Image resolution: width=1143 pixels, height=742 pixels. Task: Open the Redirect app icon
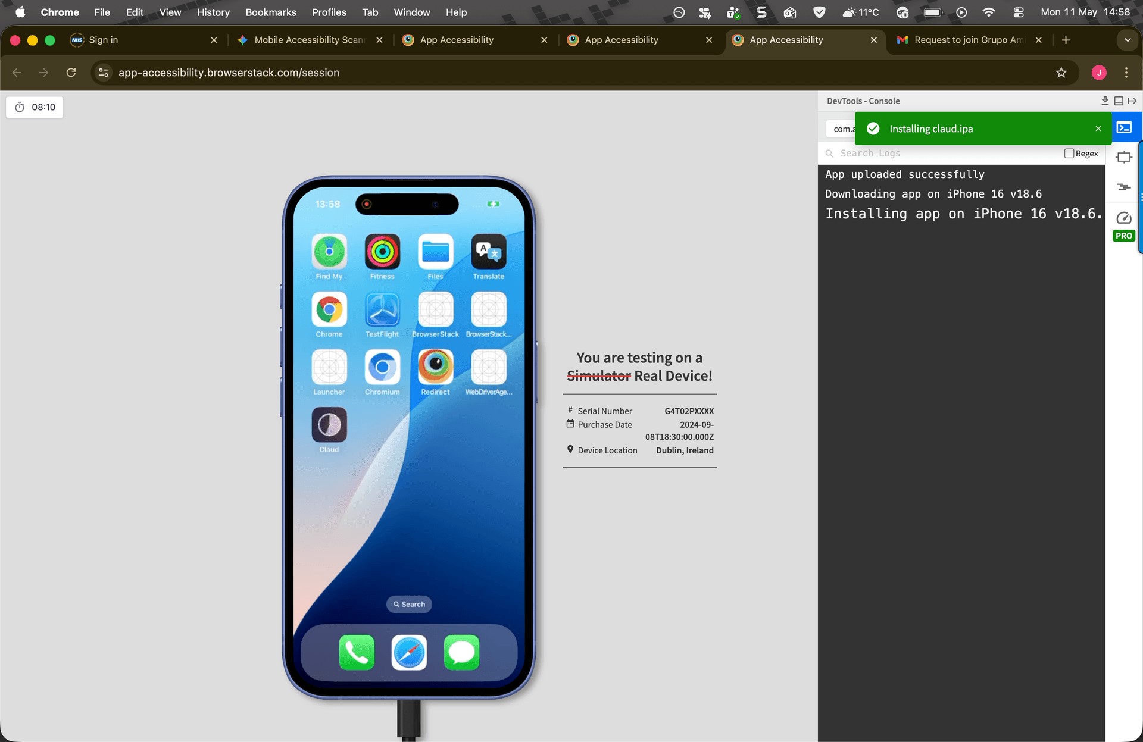pyautogui.click(x=435, y=367)
